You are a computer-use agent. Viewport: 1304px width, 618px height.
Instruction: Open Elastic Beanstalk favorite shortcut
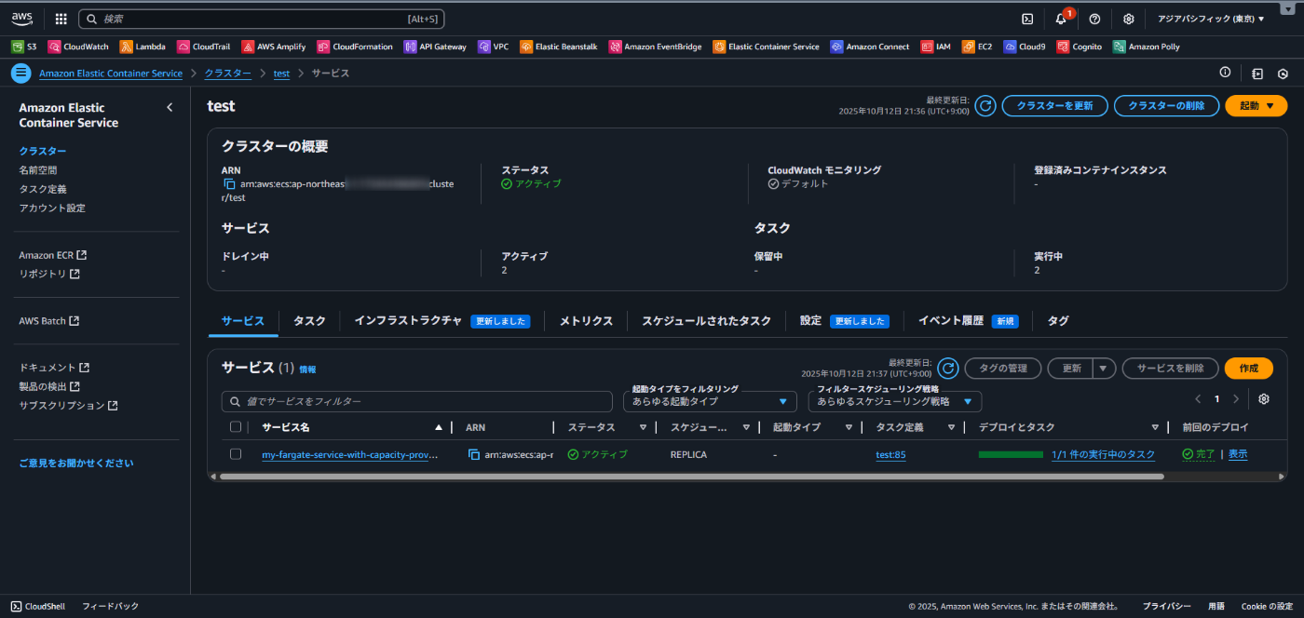(x=559, y=47)
